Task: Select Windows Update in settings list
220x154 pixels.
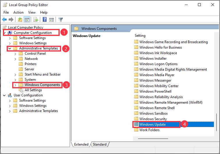Action: [152, 124]
